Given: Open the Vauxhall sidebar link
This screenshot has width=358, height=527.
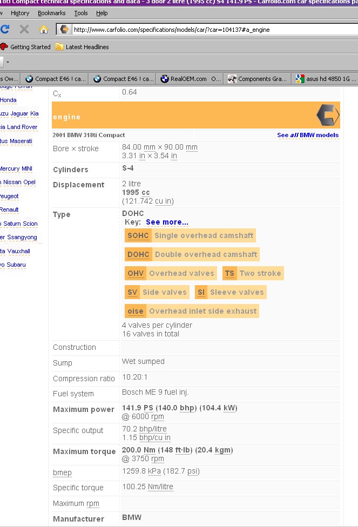Looking at the screenshot, I should (x=18, y=252).
